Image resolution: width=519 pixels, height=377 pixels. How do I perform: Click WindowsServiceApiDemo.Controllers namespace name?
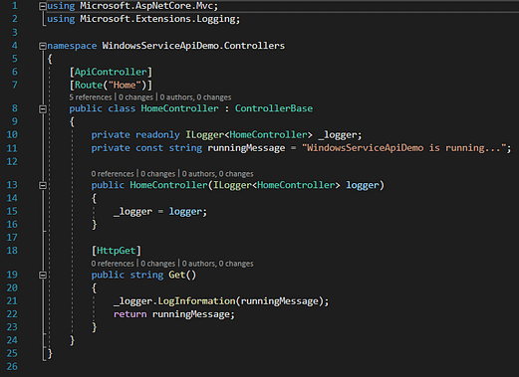tap(193, 46)
